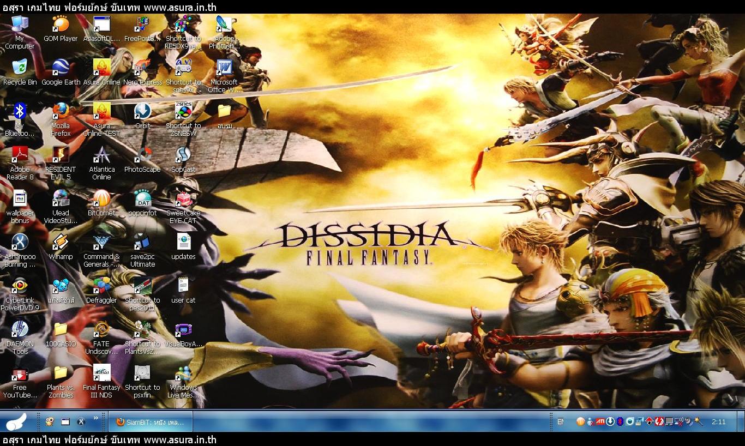Launch save2pc Ultimate icon
Screen dimensions: 745x446
(142, 251)
